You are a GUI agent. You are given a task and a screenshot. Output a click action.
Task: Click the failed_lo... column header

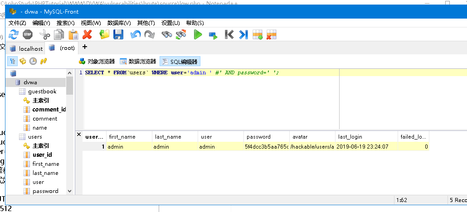click(413, 137)
